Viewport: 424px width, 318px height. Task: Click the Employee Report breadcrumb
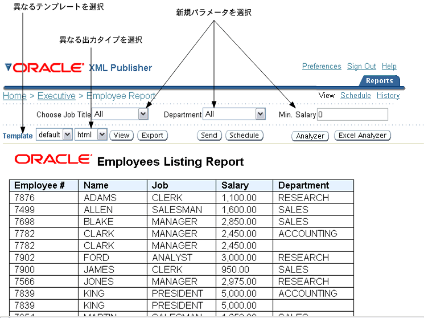coord(121,96)
